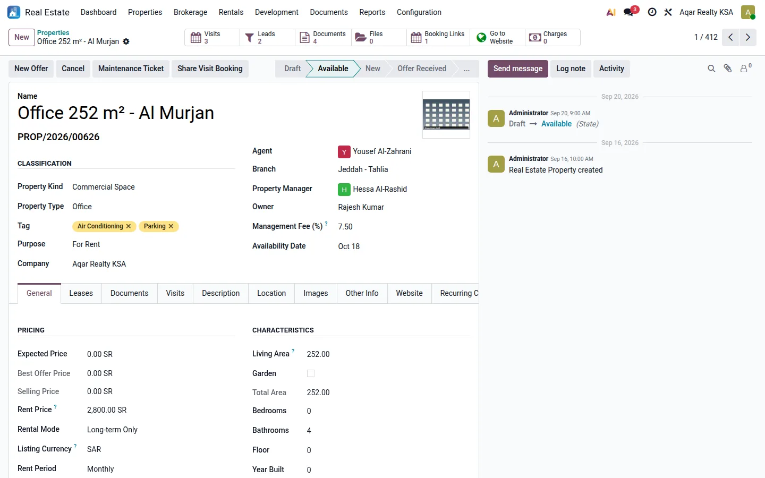Open the clock activities icon
Image resolution: width=765 pixels, height=478 pixels.
click(x=652, y=12)
